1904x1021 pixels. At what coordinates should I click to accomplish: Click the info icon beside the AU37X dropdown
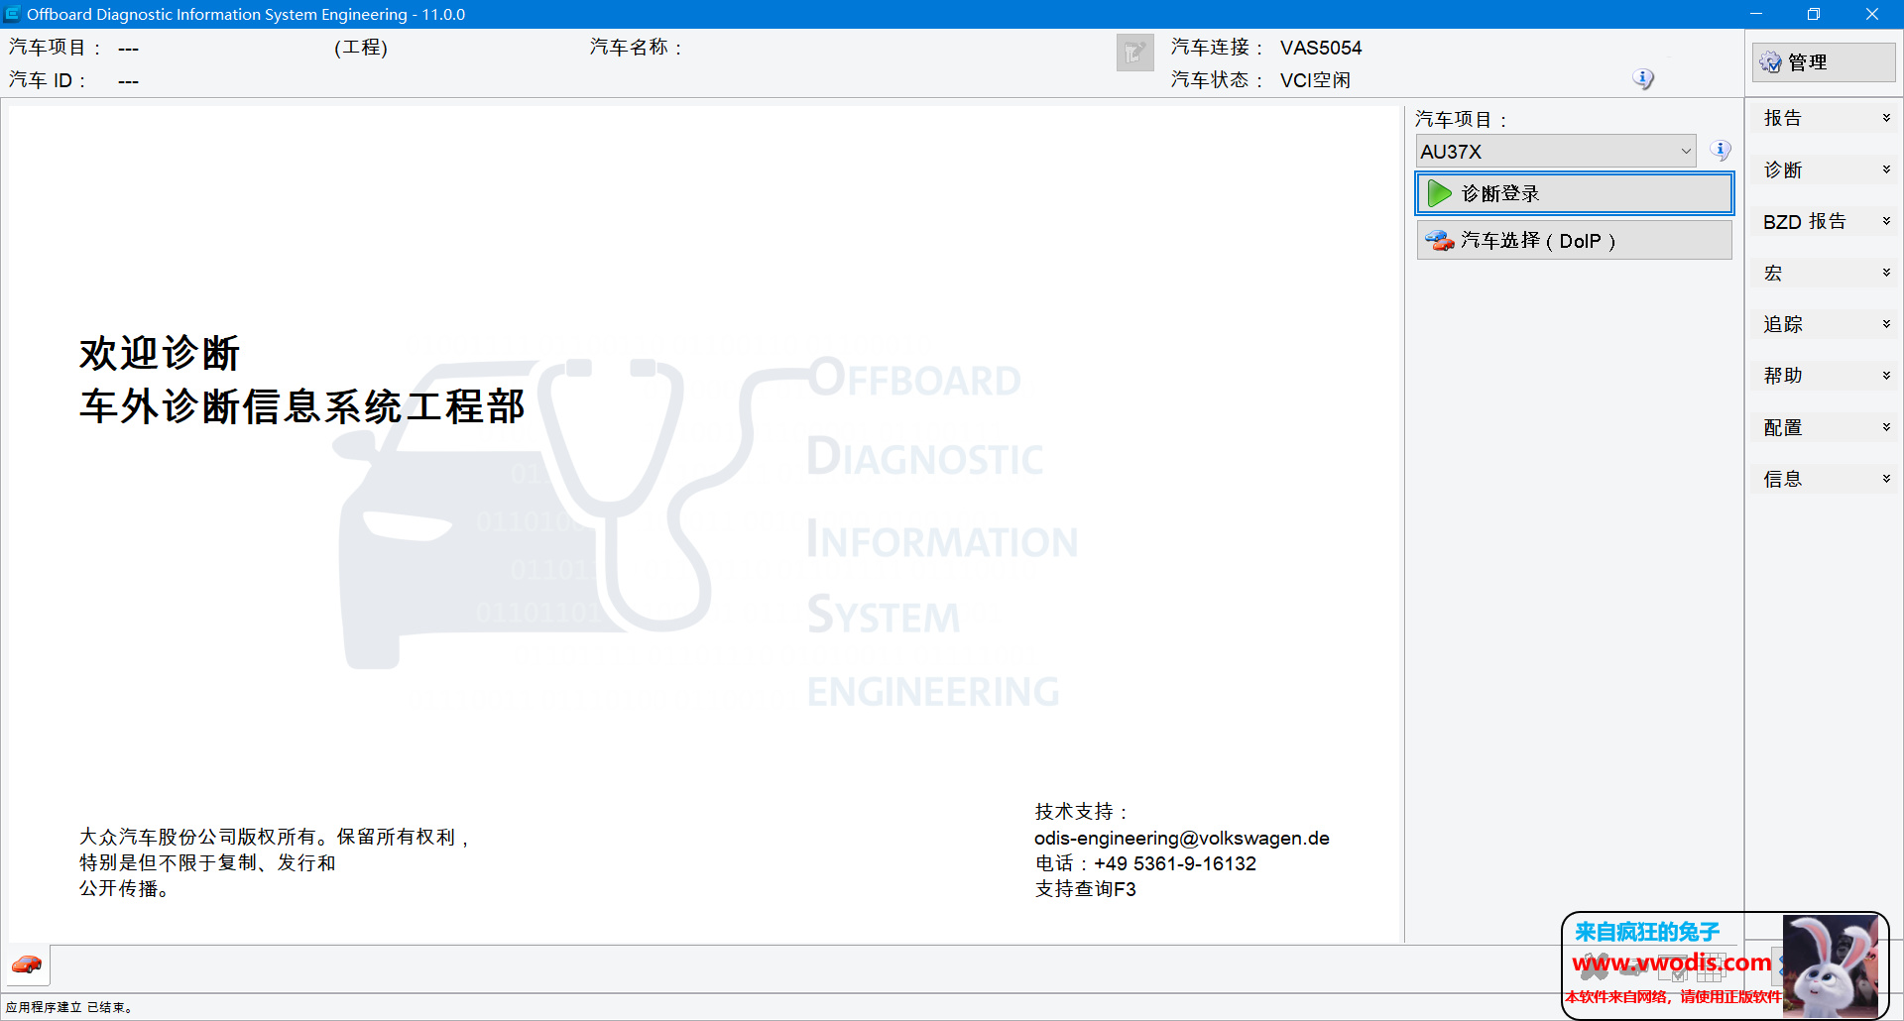[1722, 150]
